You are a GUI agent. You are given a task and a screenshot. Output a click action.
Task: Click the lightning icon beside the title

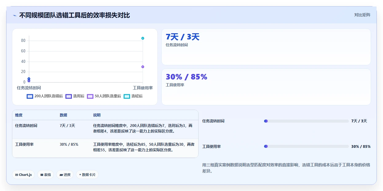pyautogui.click(x=15, y=15)
